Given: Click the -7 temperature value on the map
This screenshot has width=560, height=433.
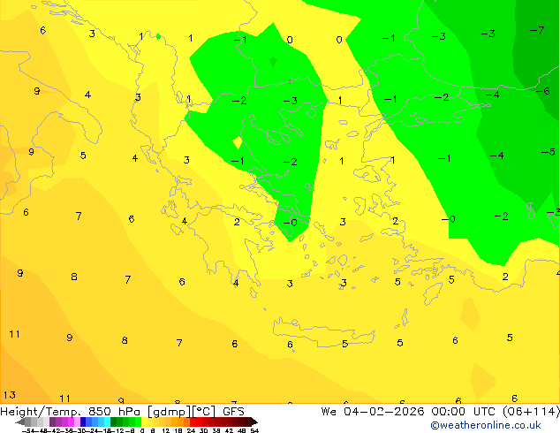Looking at the screenshot, I should pos(537,30).
